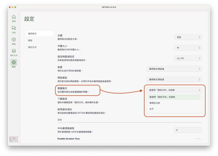Switch to 應用程式 settings tab

(39, 34)
